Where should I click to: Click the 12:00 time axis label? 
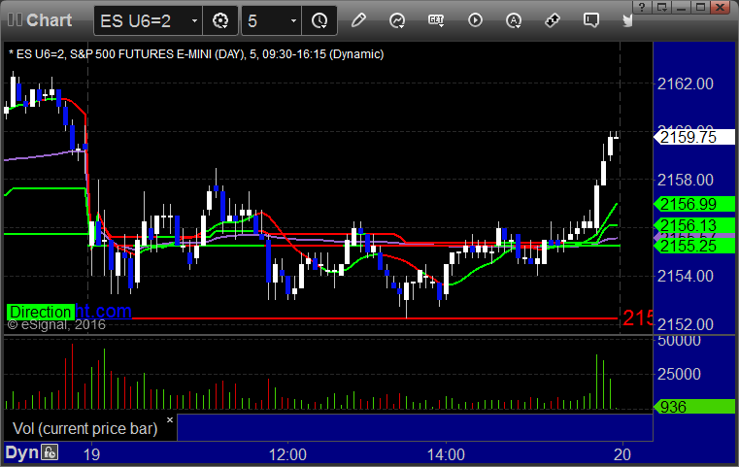coord(287,454)
